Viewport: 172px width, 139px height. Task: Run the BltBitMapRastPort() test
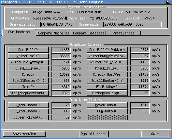(28, 93)
